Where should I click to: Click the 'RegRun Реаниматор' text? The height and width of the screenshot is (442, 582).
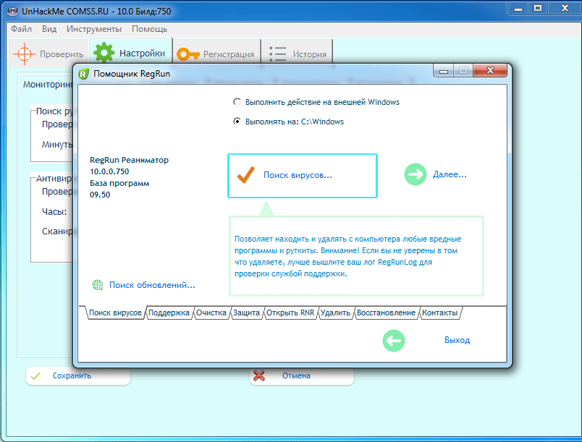click(129, 160)
